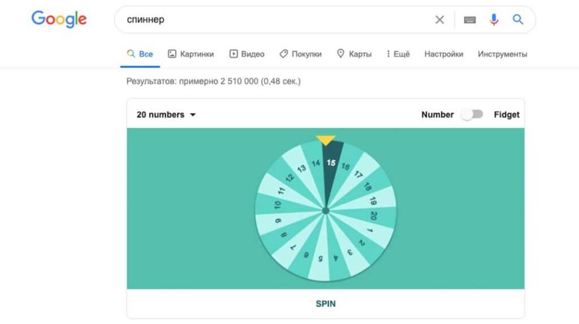Open the 20 numbers dropdown
Screen dimensions: 579x324
[166, 115]
